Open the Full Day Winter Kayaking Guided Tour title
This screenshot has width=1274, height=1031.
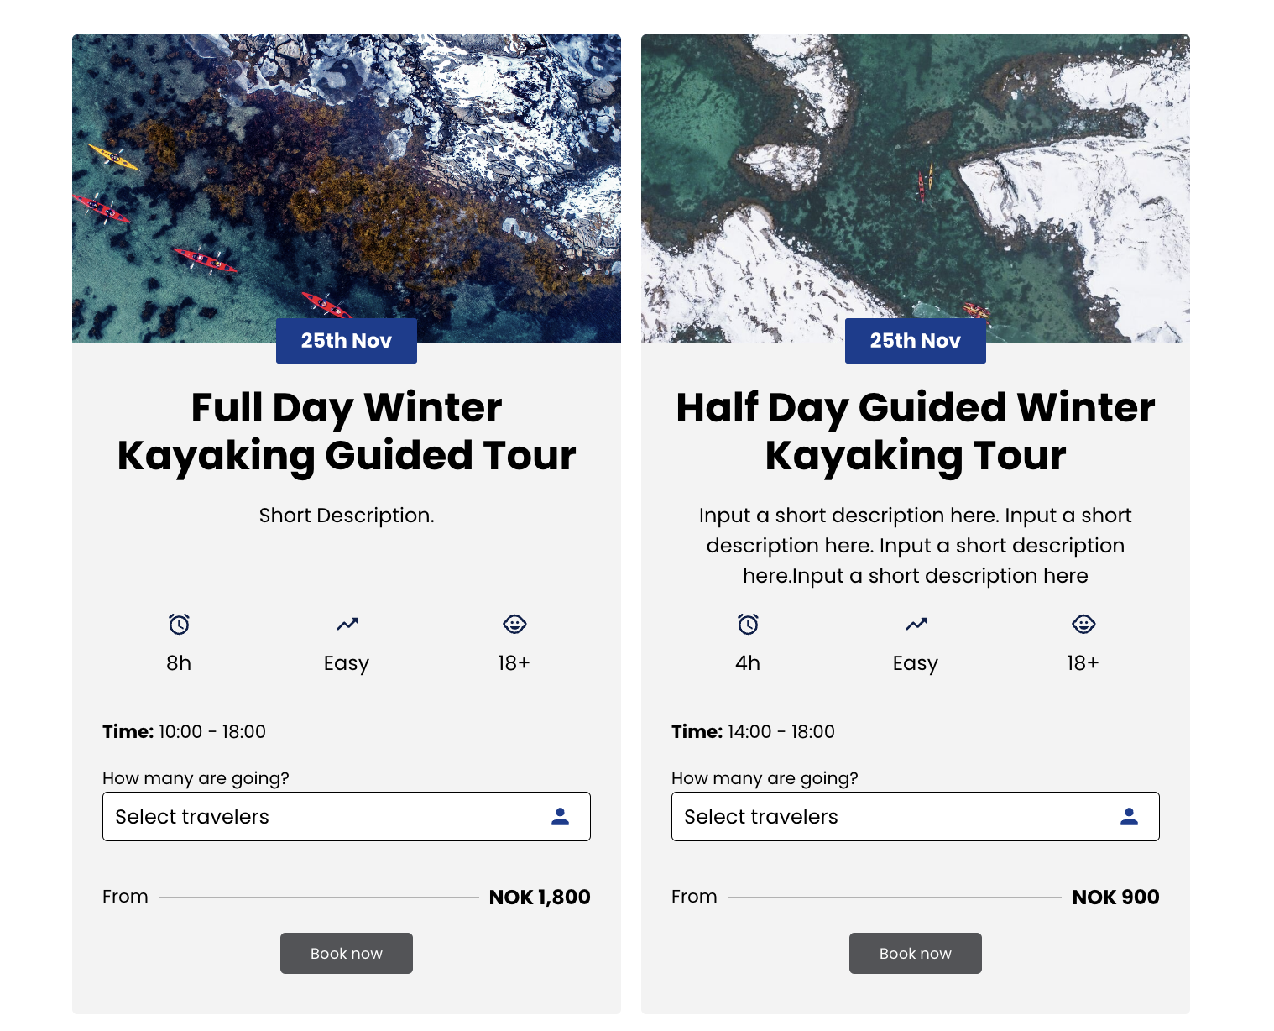coord(347,432)
